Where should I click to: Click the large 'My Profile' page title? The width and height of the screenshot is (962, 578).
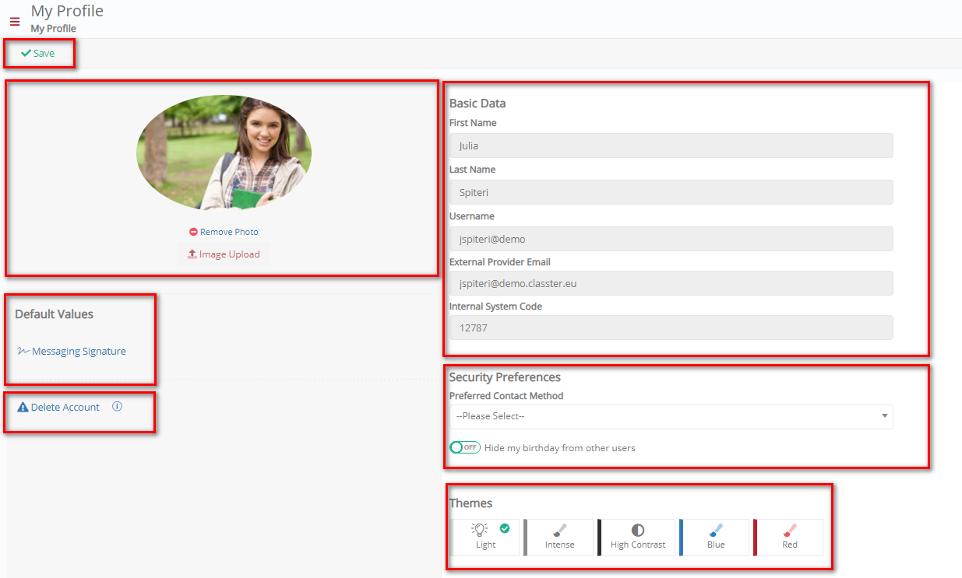[x=67, y=11]
